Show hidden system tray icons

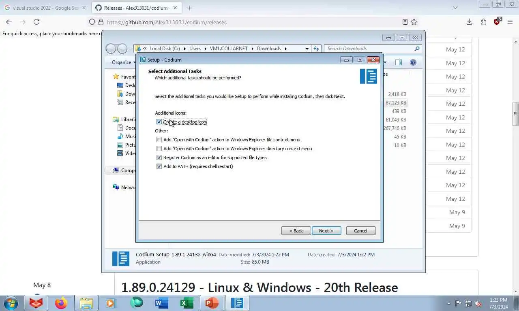(448, 303)
